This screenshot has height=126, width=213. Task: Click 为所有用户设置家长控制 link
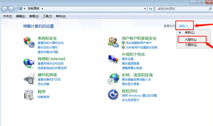(142, 48)
